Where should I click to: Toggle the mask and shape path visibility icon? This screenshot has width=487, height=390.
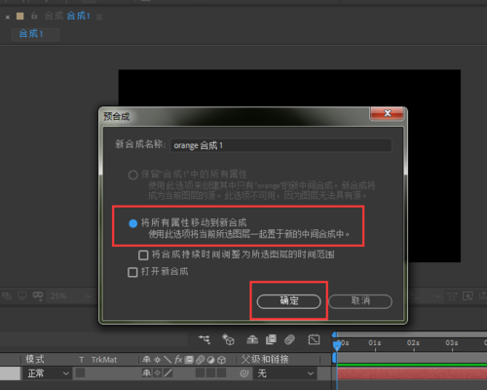[x=38, y=295]
